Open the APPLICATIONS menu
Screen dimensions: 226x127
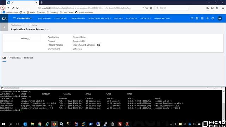click(x=44, y=18)
